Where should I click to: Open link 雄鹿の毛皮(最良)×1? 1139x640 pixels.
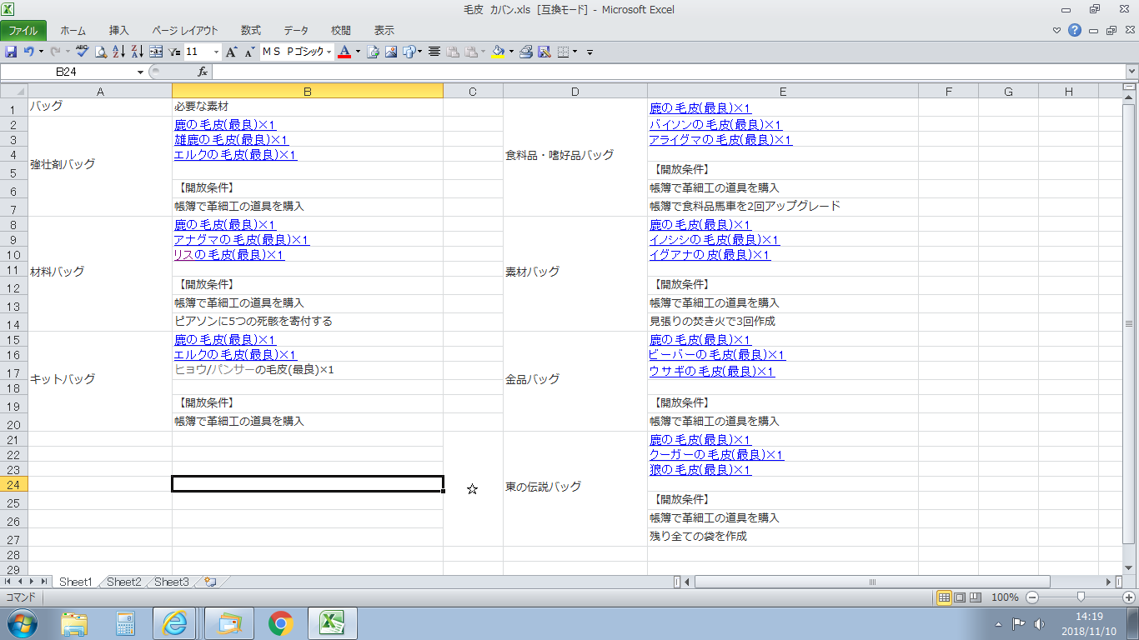click(x=231, y=140)
